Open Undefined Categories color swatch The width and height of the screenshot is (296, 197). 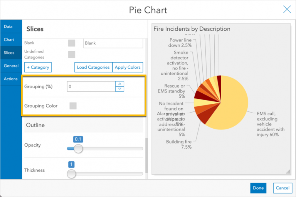(x=72, y=55)
